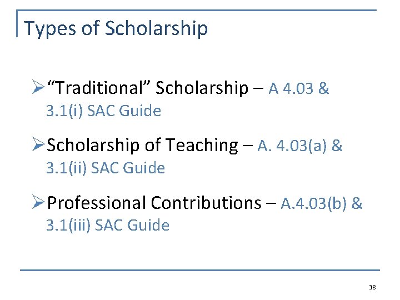Click the "3.1(i) SAC Guide" line

click(x=103, y=111)
